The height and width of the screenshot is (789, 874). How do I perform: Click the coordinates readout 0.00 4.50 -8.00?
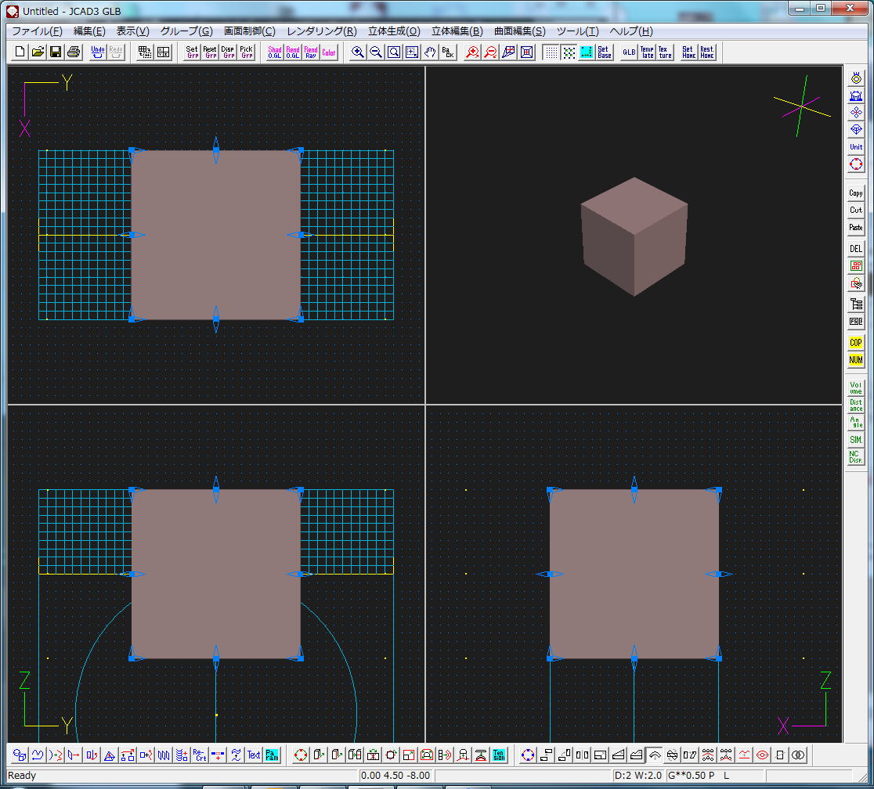tap(395, 776)
